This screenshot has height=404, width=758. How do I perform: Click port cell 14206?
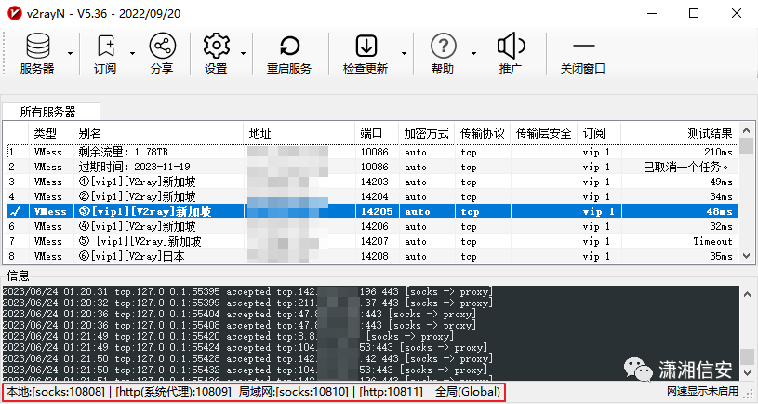[x=374, y=226]
